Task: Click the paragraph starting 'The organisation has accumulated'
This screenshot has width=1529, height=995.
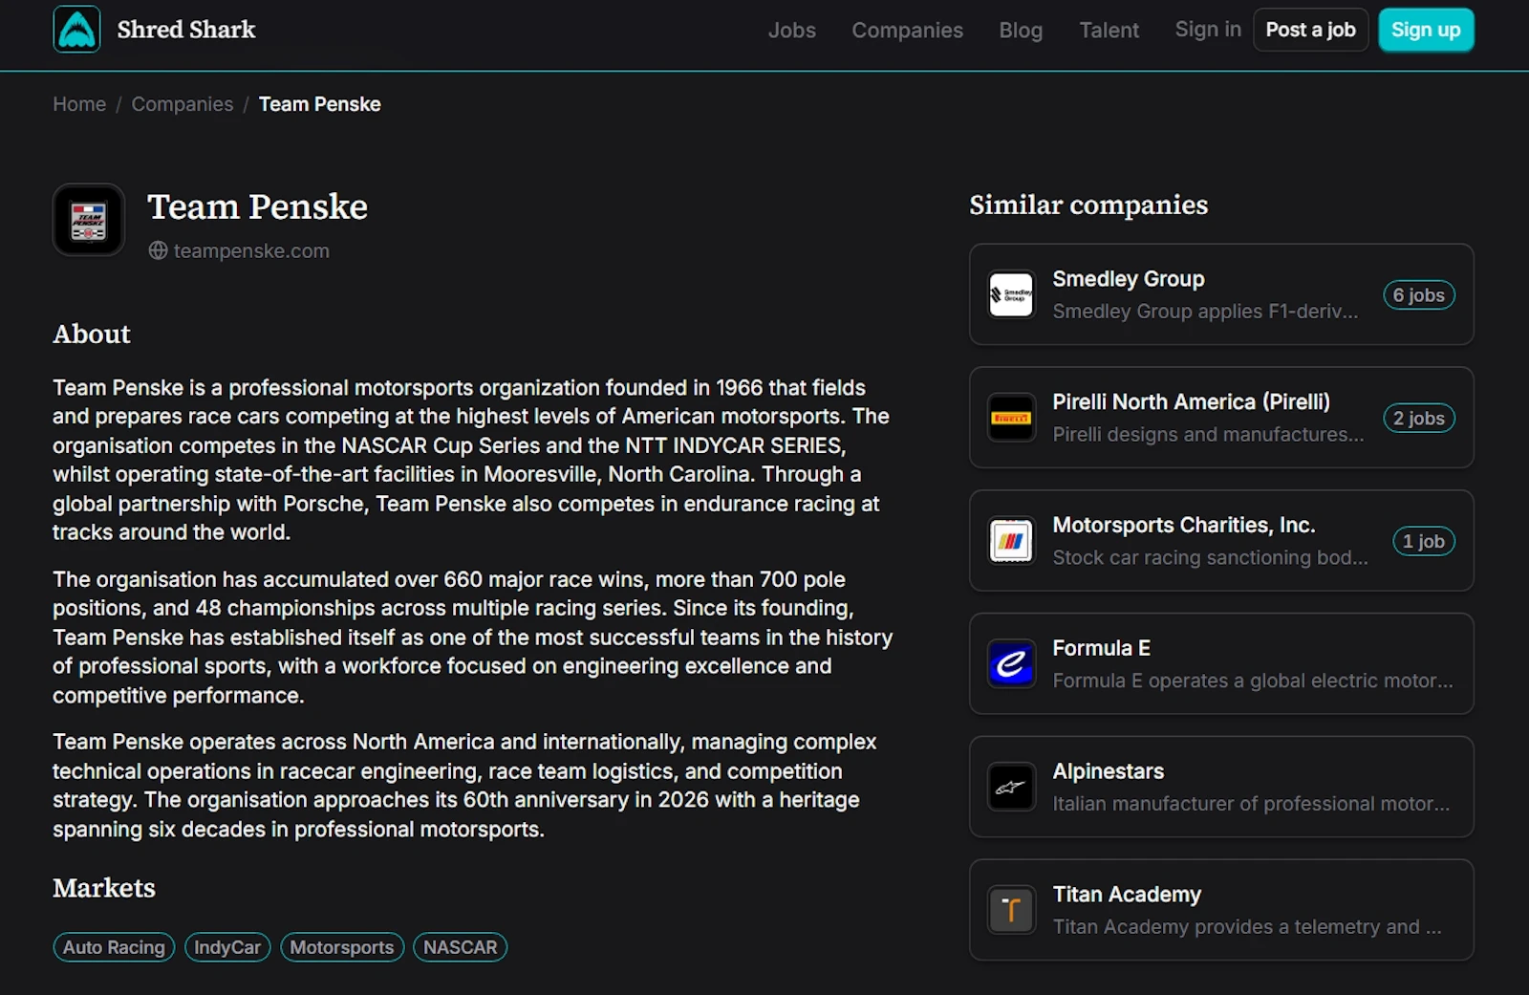Action: (473, 638)
